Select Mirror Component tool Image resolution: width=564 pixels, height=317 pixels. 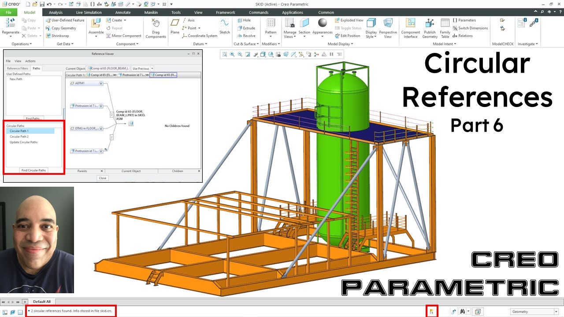[x=123, y=36]
